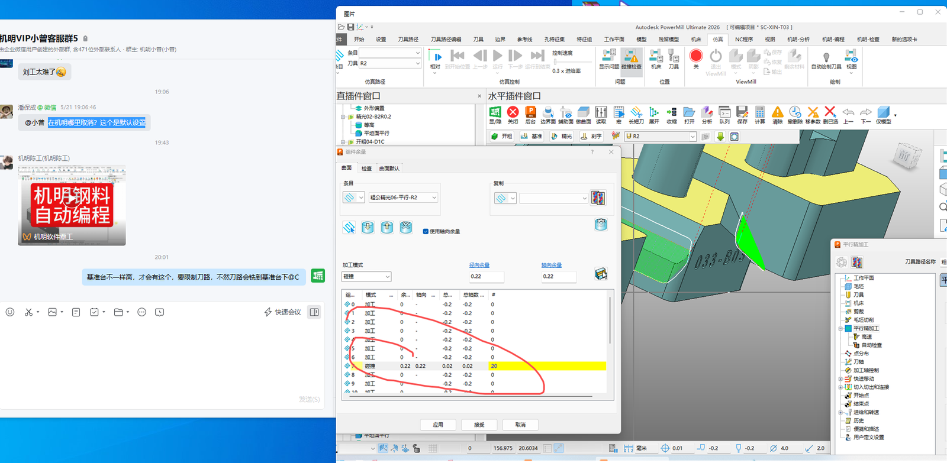Click the 轴向余量 0.22 input field
The width and height of the screenshot is (947, 463).
pyautogui.click(x=559, y=276)
